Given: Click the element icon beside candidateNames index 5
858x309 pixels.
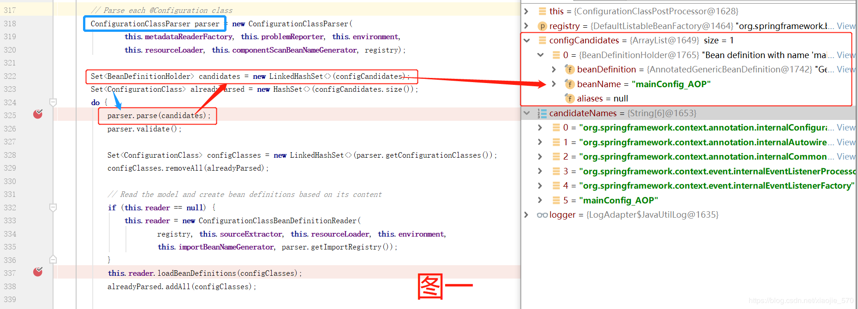Looking at the screenshot, I should tap(556, 200).
